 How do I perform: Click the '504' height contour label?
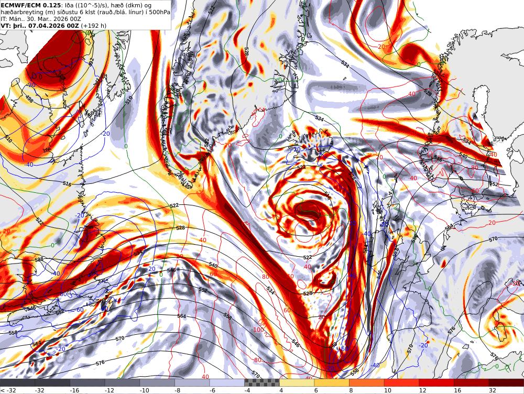[x=93, y=112]
